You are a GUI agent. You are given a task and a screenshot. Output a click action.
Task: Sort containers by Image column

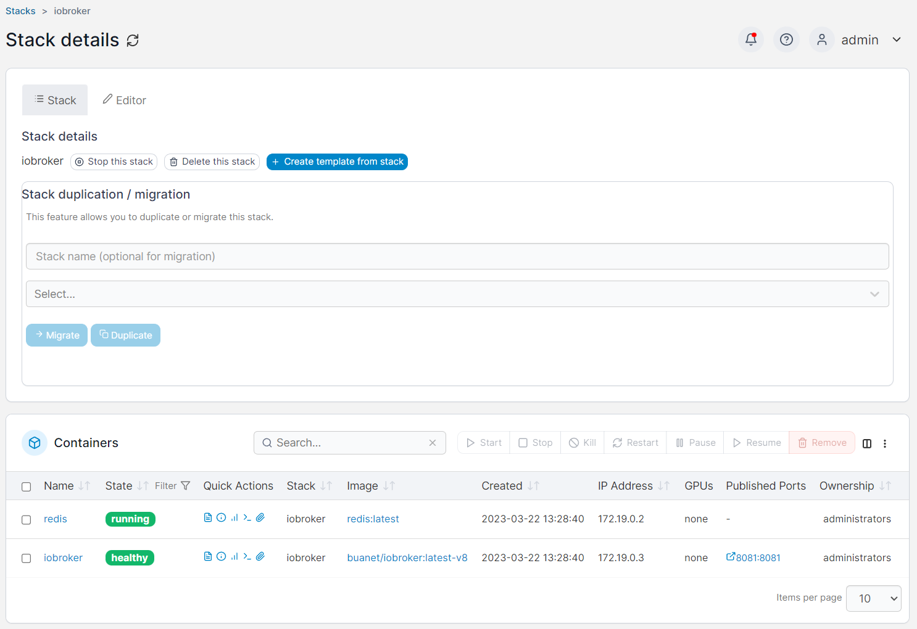coord(389,486)
